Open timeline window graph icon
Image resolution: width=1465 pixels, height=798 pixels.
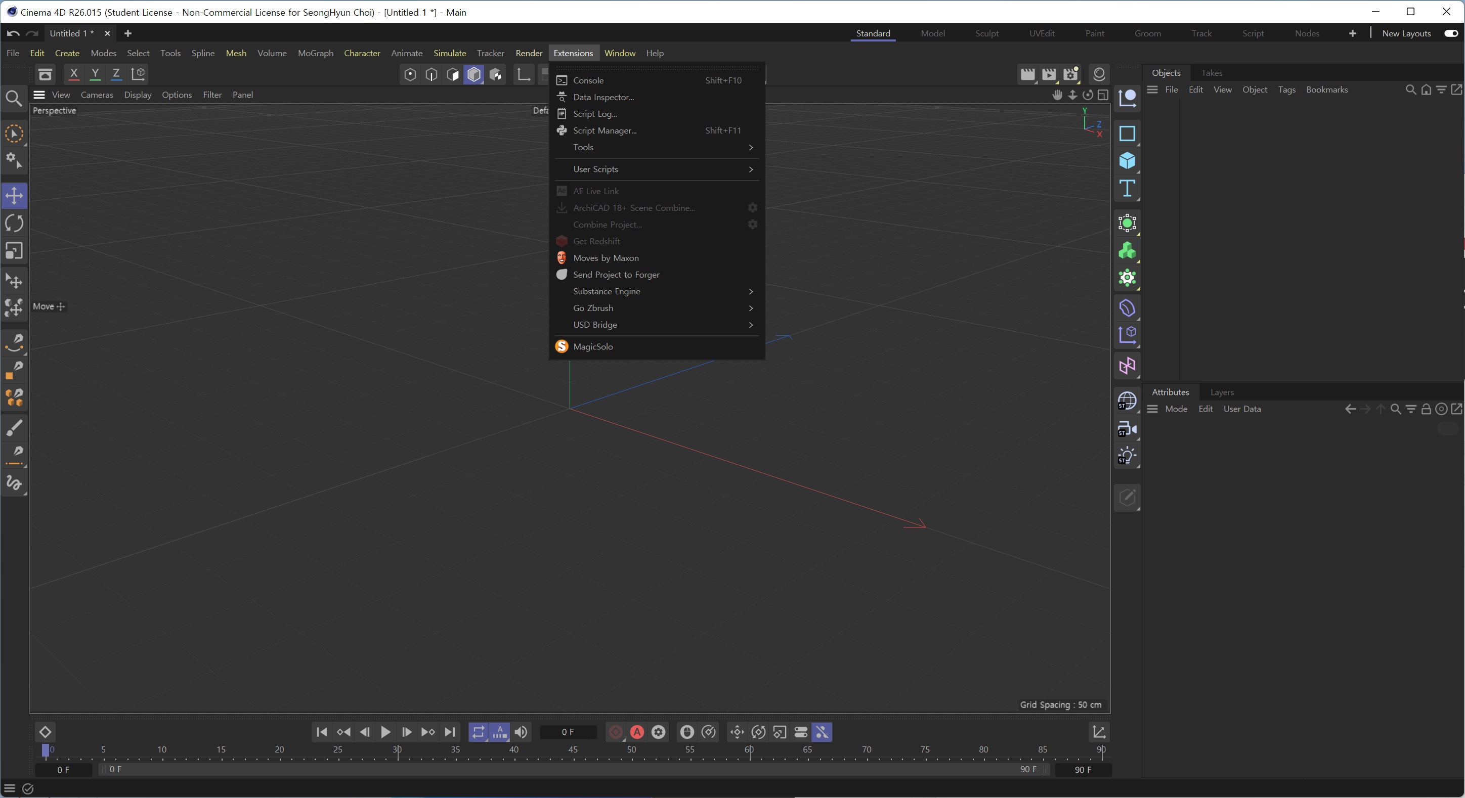(1099, 732)
